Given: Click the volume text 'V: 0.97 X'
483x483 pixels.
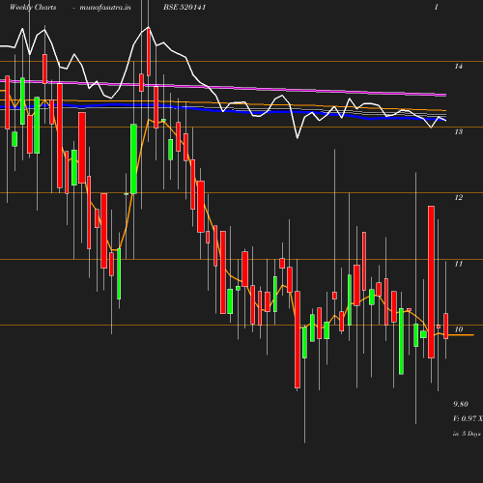Looking at the screenshot, I should pyautogui.click(x=468, y=418).
